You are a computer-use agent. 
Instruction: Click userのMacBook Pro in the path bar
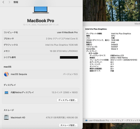click(99, 121)
